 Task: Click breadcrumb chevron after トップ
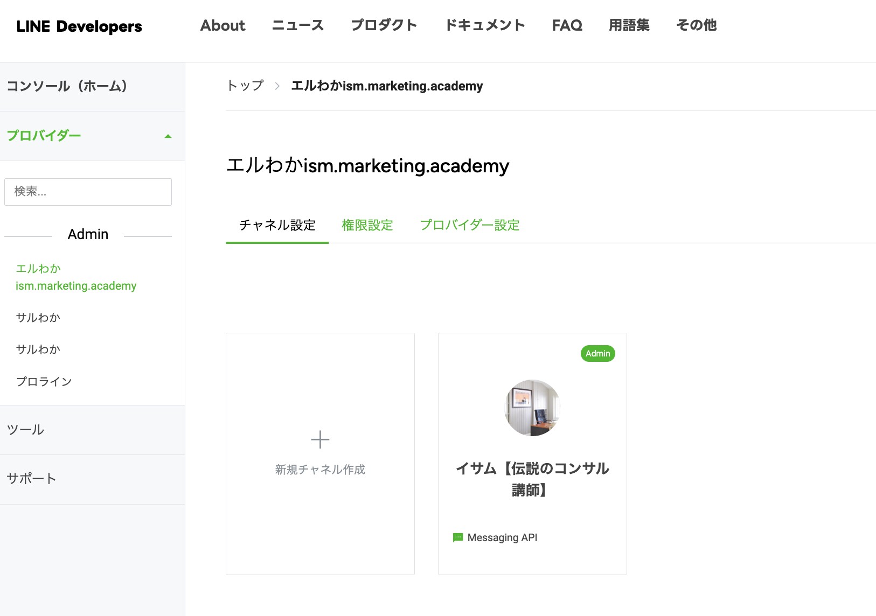tap(277, 86)
